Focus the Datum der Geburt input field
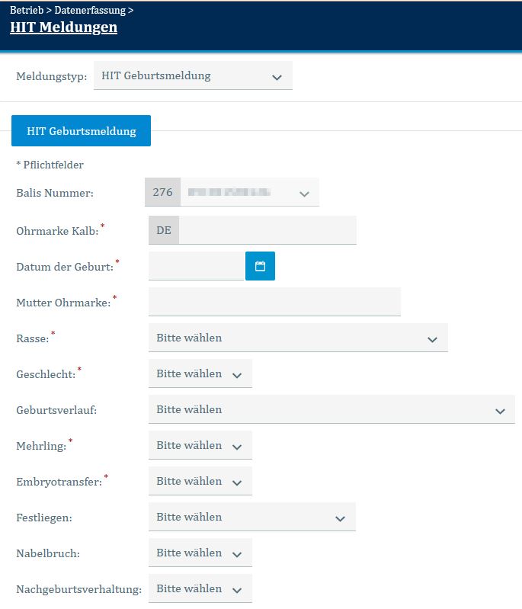Screen dimensions: 522x609 tap(196, 266)
